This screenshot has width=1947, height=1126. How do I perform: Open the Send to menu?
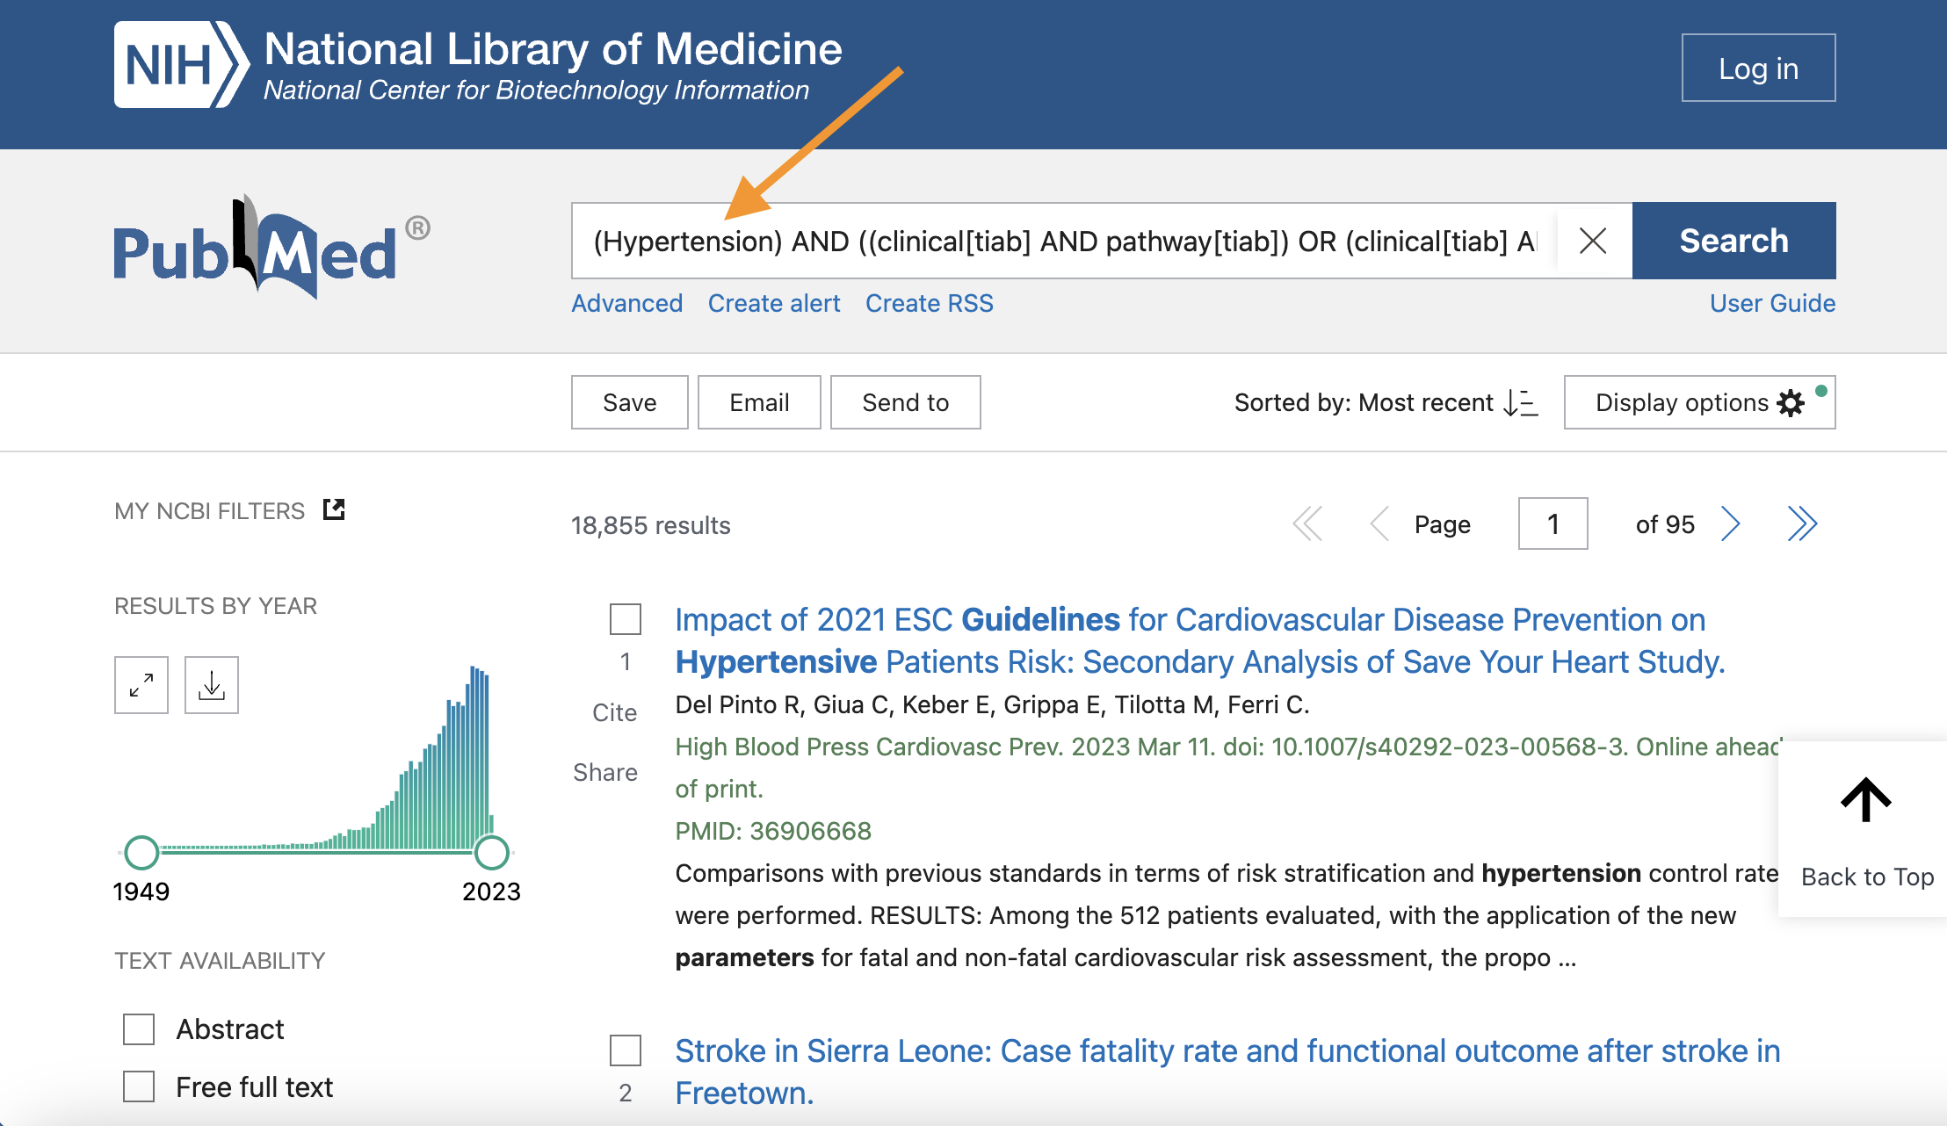point(905,402)
